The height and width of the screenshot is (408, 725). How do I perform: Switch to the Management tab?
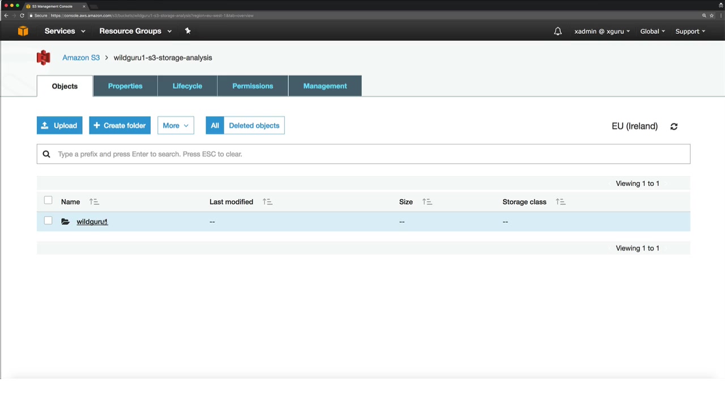point(325,86)
